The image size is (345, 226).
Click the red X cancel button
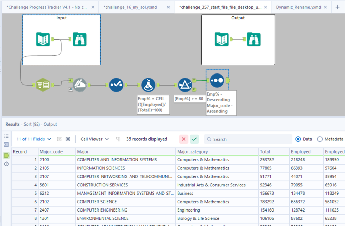[184, 139]
